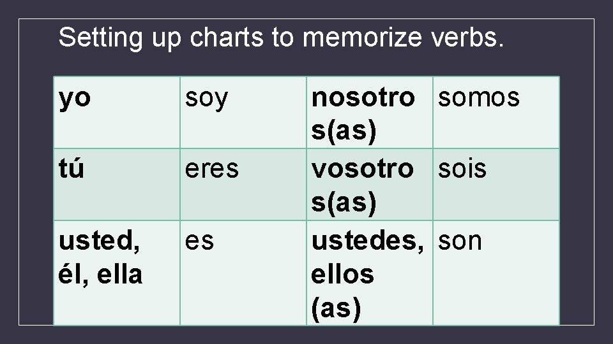Select the 'vosotros(as)' pronoun cell
This screenshot has width=613, height=344.
[x=370, y=185]
